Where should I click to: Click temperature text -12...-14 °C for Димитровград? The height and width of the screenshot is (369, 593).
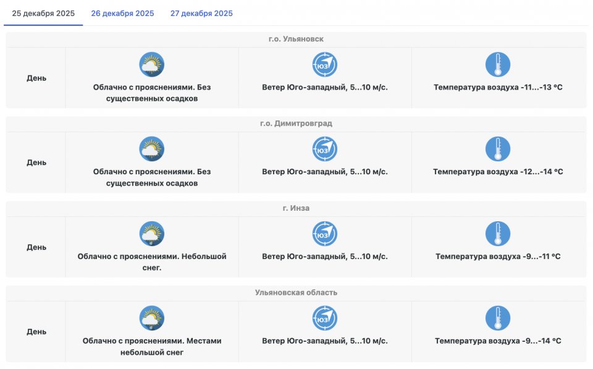[498, 172]
